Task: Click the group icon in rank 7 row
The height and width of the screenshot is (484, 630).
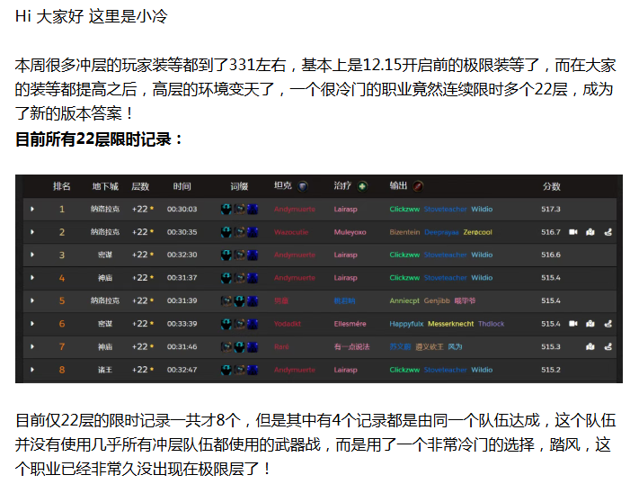Action: point(590,346)
